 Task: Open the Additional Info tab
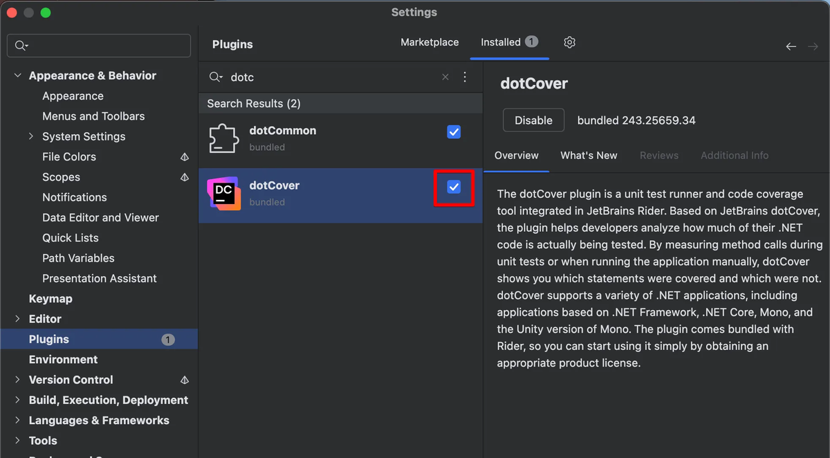point(735,156)
